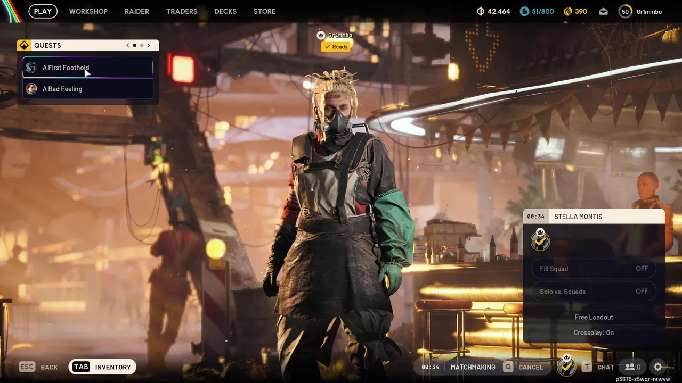Viewport: 682px width, 383px height.
Task: Open the mail inbox icon
Action: pyautogui.click(x=603, y=11)
